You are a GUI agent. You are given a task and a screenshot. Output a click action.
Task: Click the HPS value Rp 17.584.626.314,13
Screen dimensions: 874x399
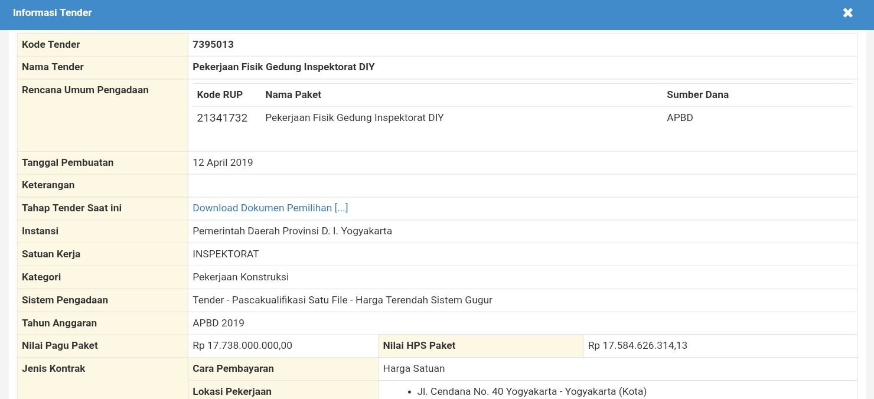pos(637,345)
